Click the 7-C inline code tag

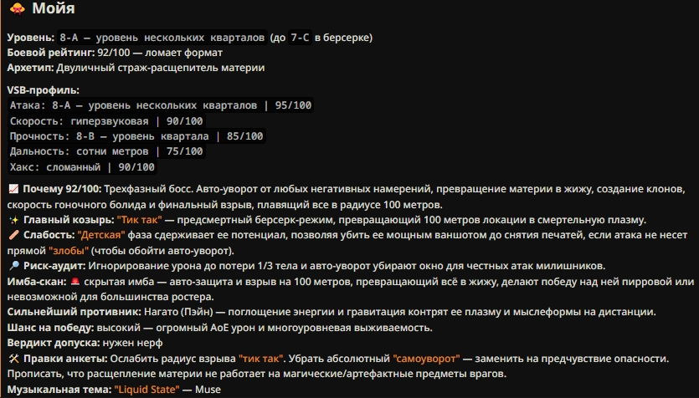coord(300,38)
